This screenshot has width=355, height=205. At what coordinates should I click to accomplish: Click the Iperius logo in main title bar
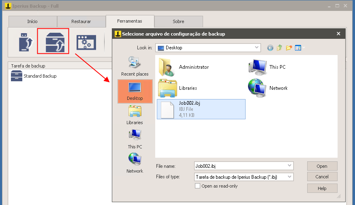(x=8, y=6)
